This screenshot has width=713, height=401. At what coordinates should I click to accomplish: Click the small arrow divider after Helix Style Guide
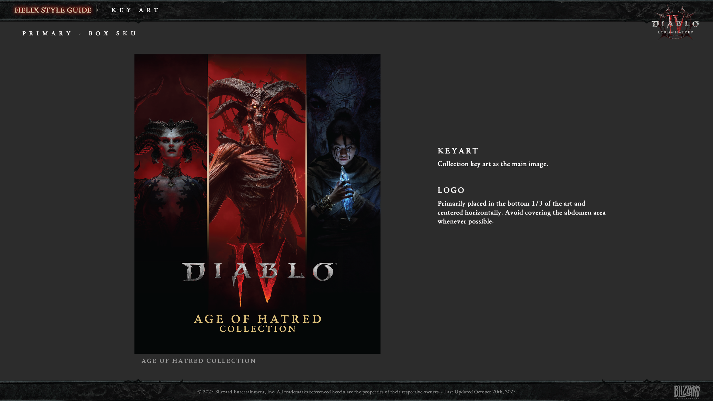pyautogui.click(x=98, y=10)
